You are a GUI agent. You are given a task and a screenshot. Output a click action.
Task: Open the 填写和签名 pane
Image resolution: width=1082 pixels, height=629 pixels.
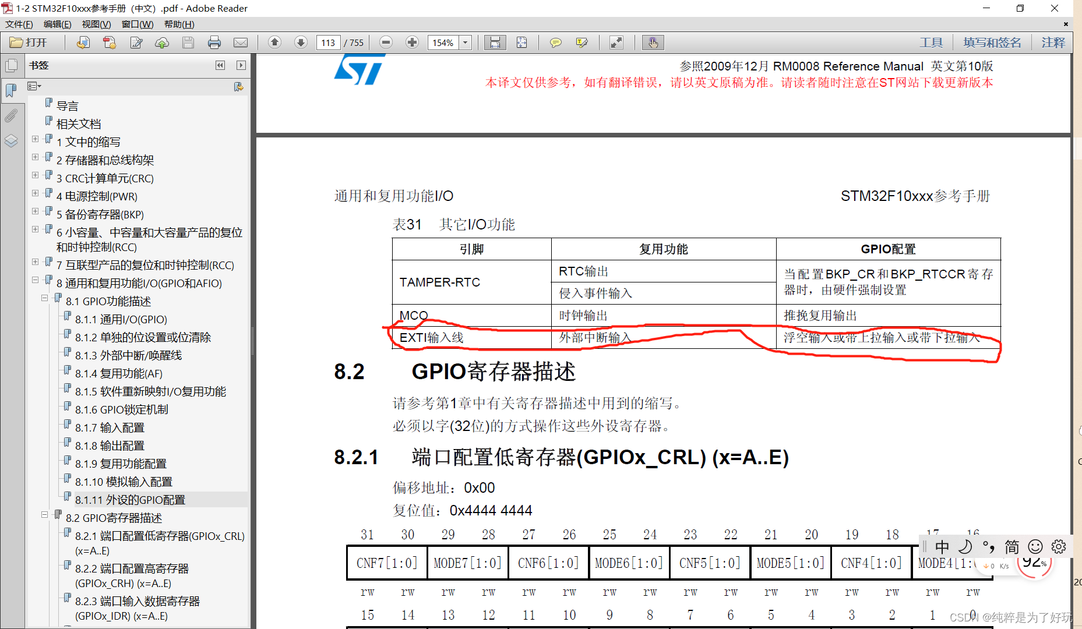[992, 43]
